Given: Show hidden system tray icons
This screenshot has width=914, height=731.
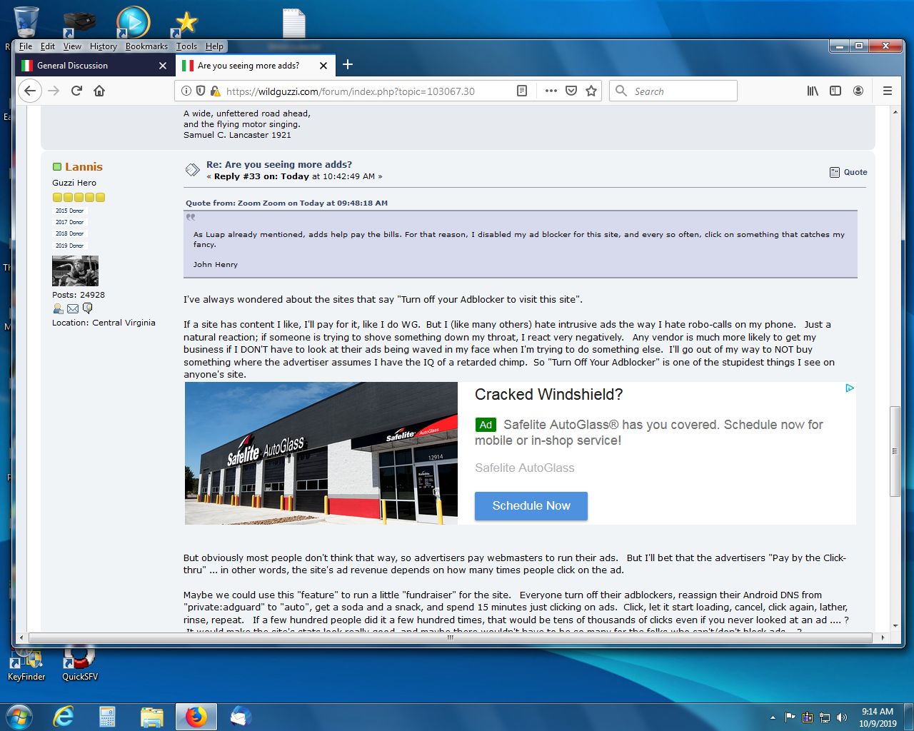Looking at the screenshot, I should [773, 717].
